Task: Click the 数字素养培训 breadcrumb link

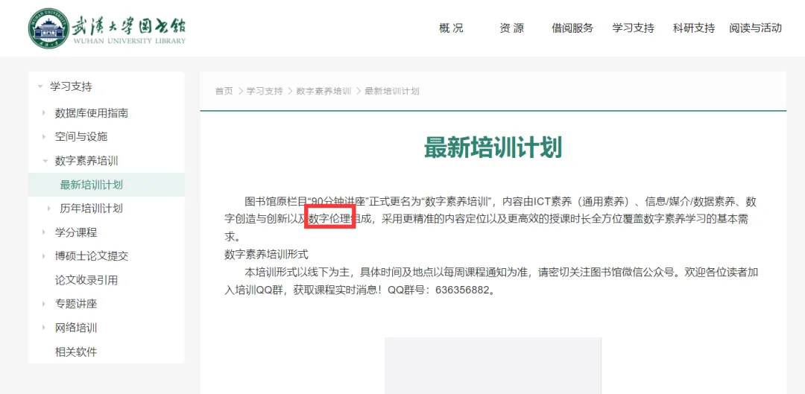Action: tap(323, 91)
